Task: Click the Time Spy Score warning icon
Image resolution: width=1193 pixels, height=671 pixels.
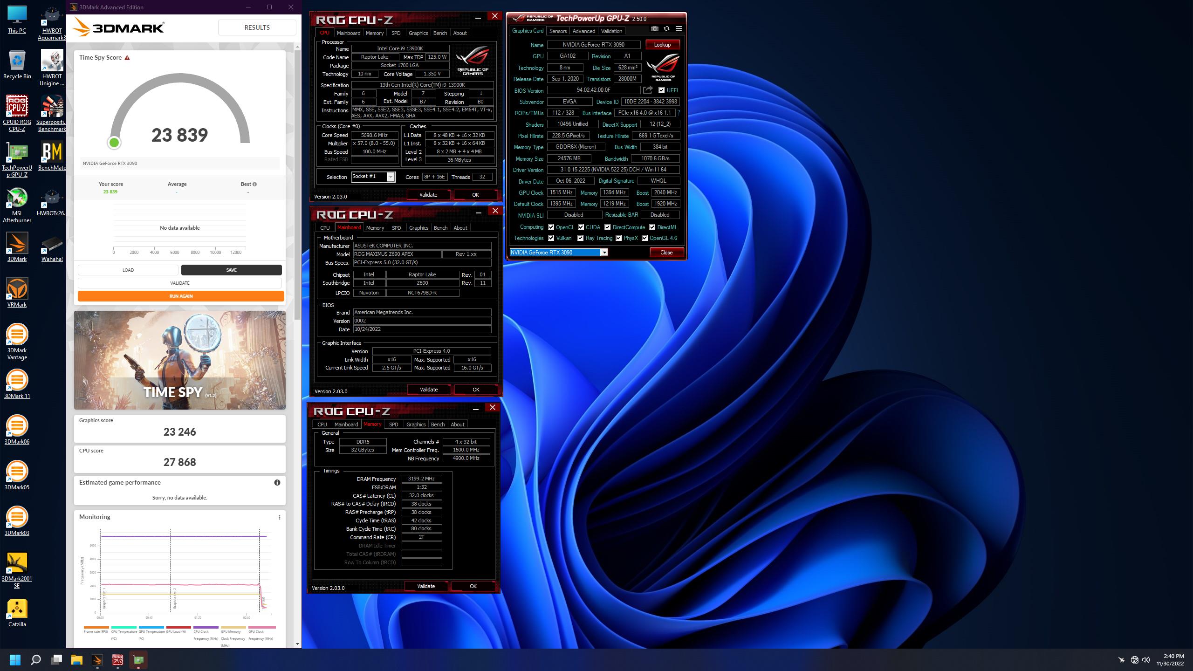Action: (x=127, y=58)
